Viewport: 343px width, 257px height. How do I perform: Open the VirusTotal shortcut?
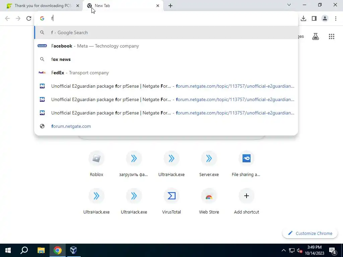(x=171, y=201)
